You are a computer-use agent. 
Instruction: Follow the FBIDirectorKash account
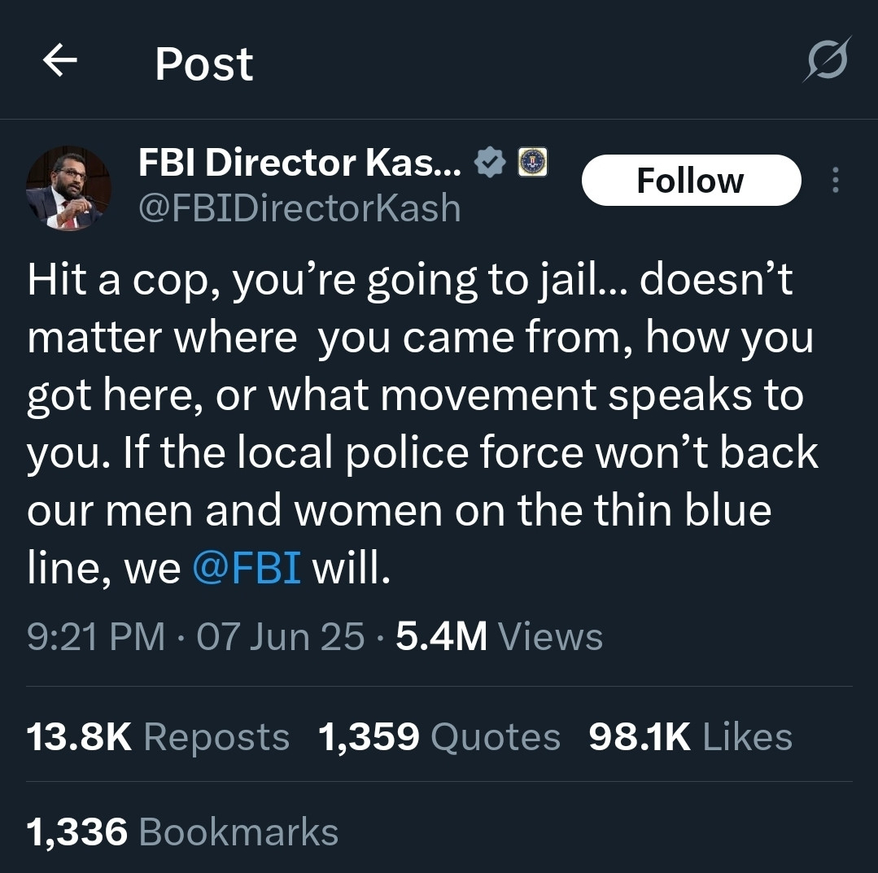(x=691, y=181)
